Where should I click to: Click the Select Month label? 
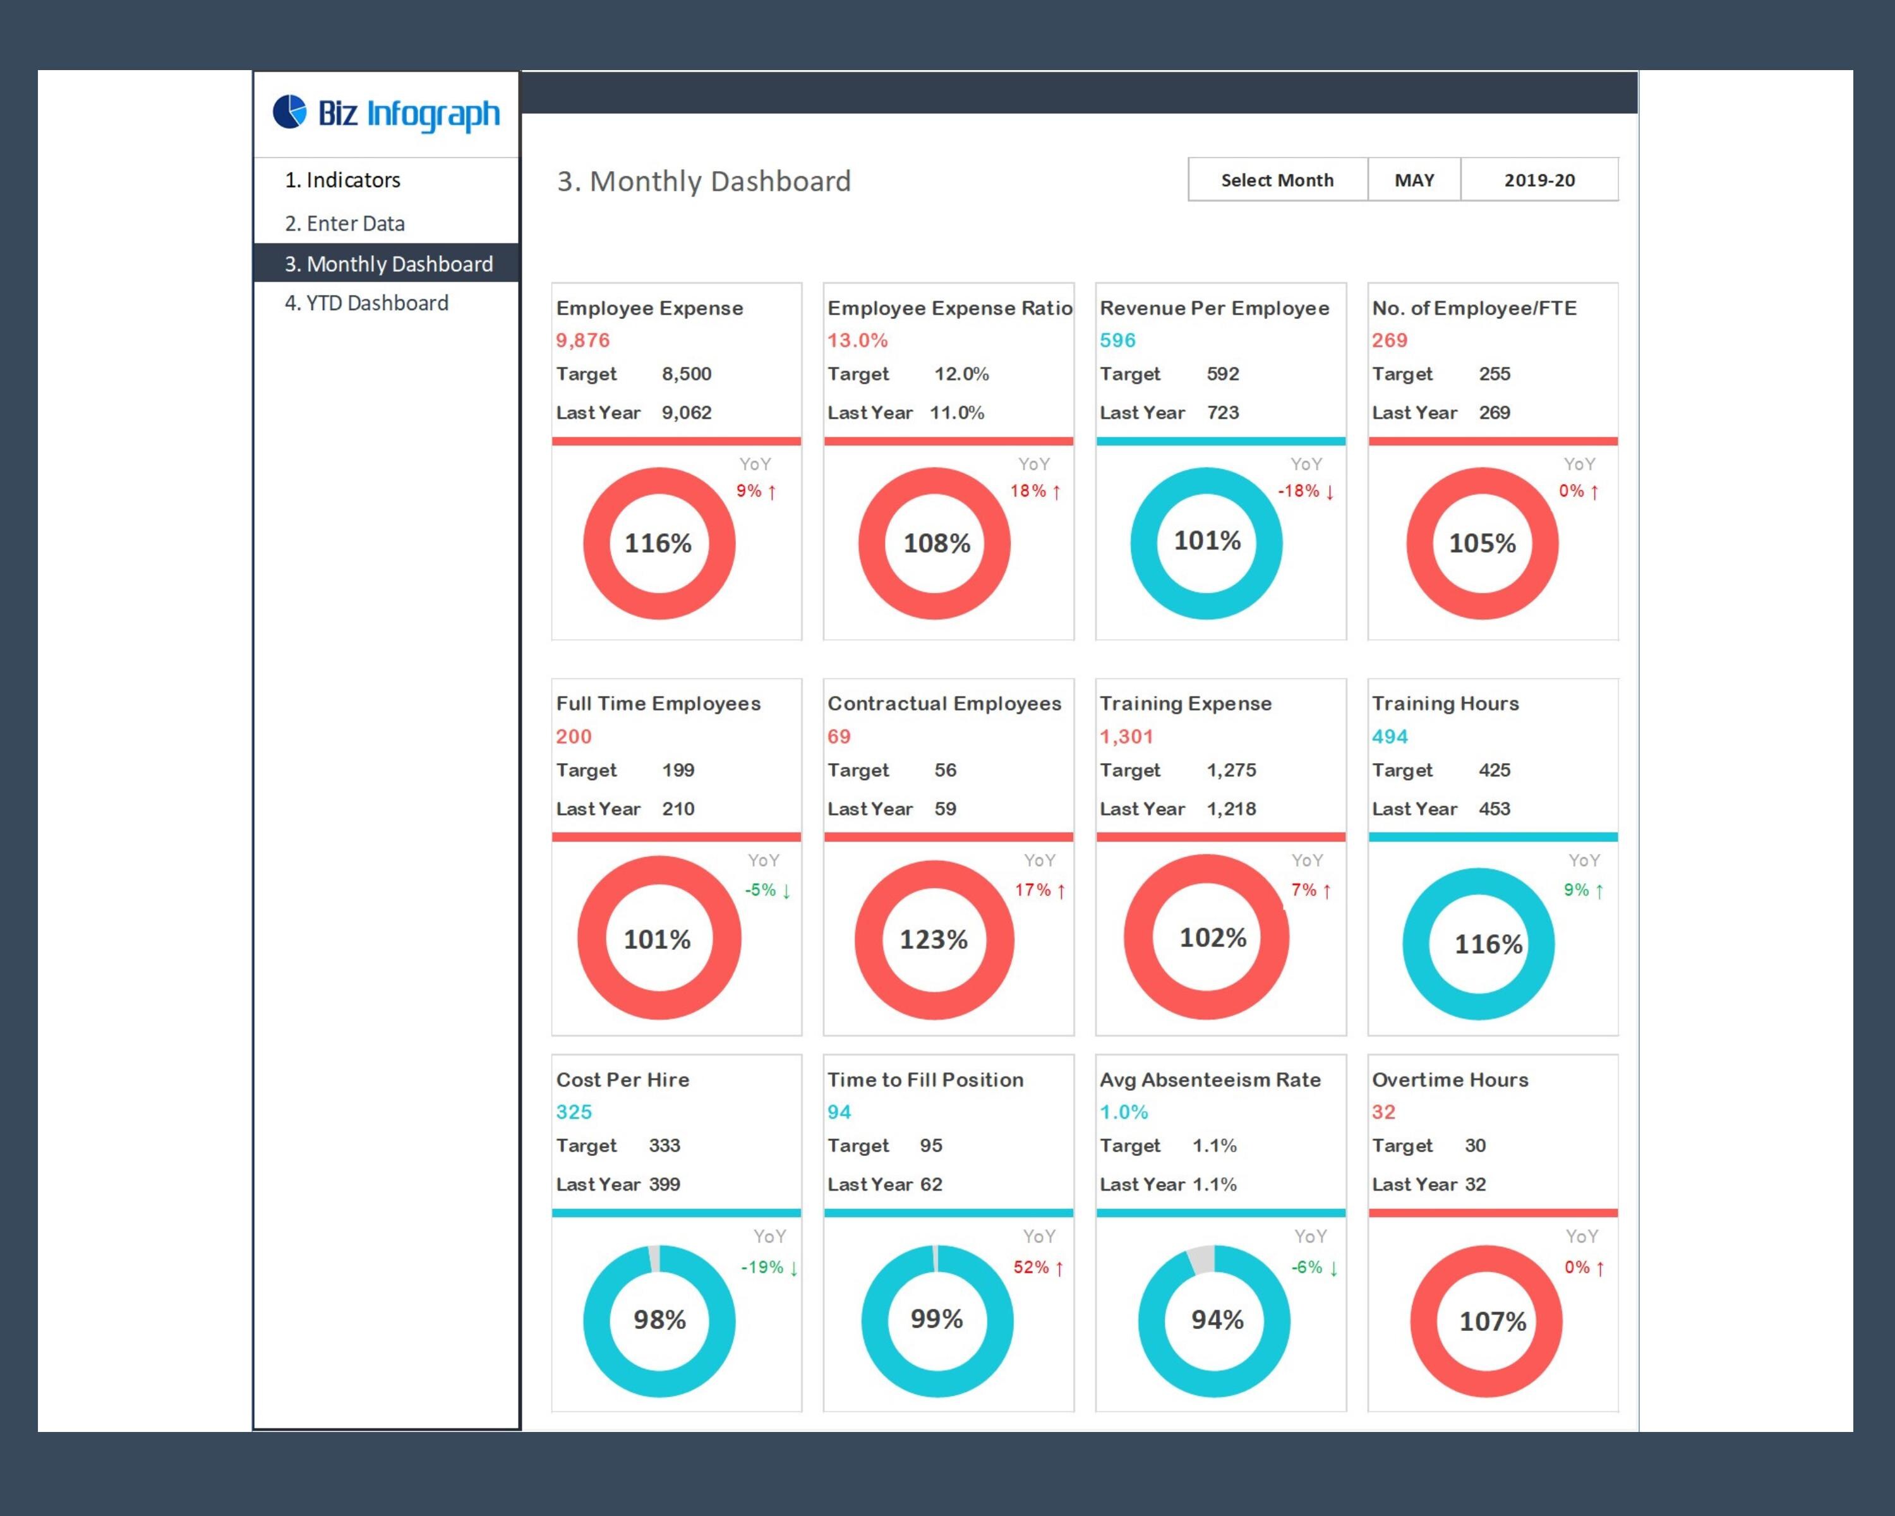[x=1277, y=180]
